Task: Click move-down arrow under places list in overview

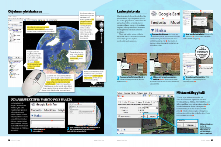Action: 18,58
